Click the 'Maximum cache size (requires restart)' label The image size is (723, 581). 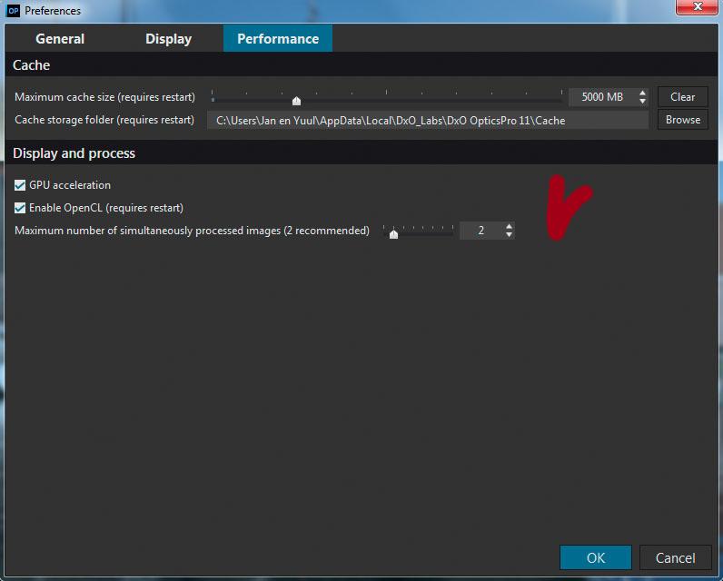pos(104,97)
